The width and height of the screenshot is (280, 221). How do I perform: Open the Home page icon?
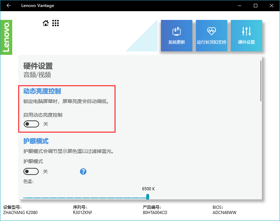pos(46,23)
